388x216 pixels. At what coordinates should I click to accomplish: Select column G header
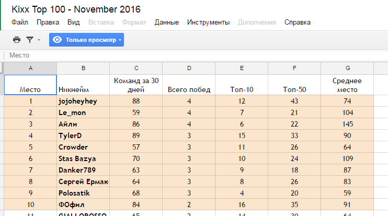[x=347, y=68]
